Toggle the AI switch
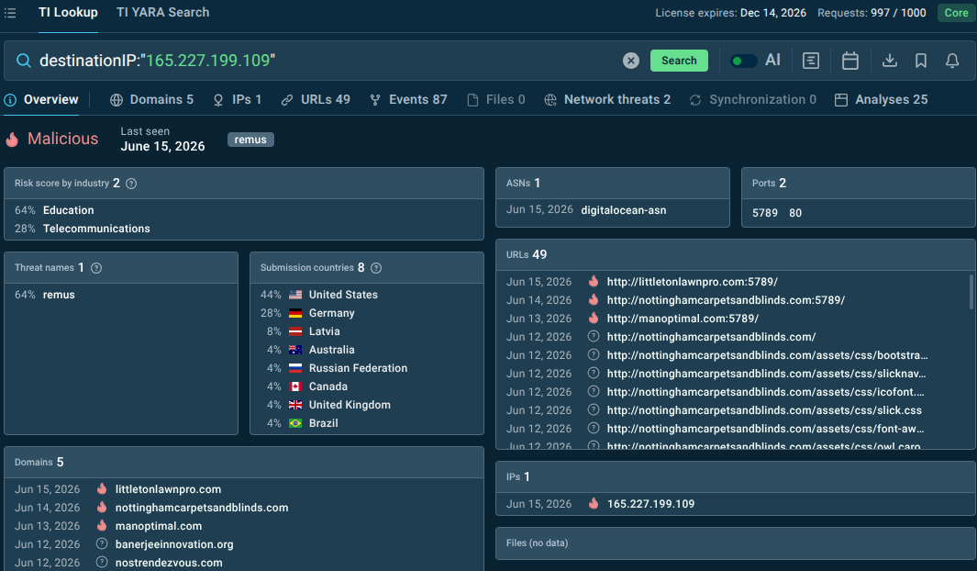Image resolution: width=977 pixels, height=571 pixels. [743, 61]
